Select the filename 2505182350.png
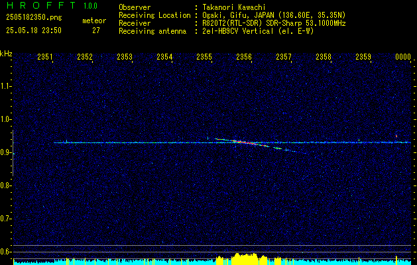 [34, 18]
